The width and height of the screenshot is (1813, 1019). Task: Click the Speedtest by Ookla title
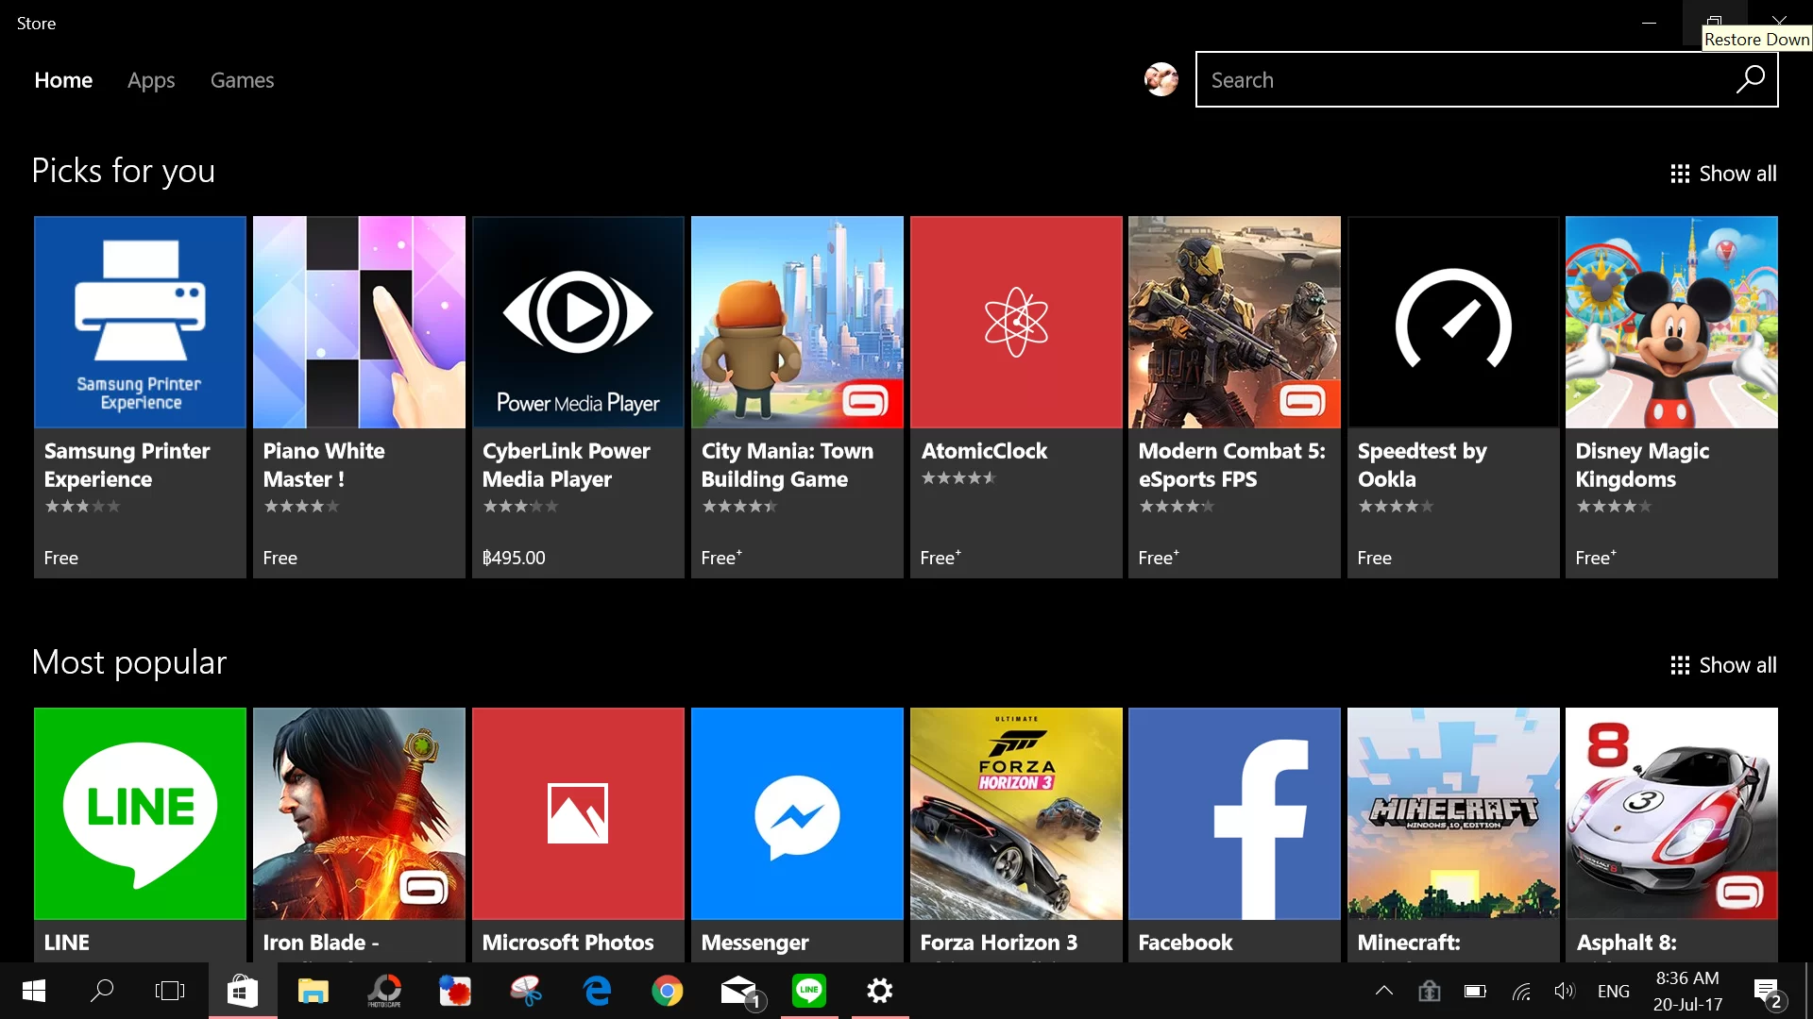point(1422,465)
